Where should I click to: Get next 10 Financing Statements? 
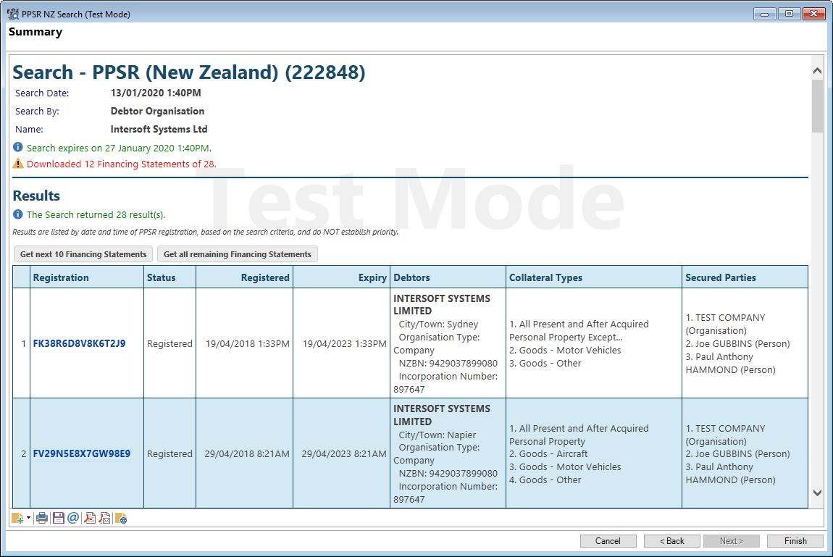click(x=83, y=254)
